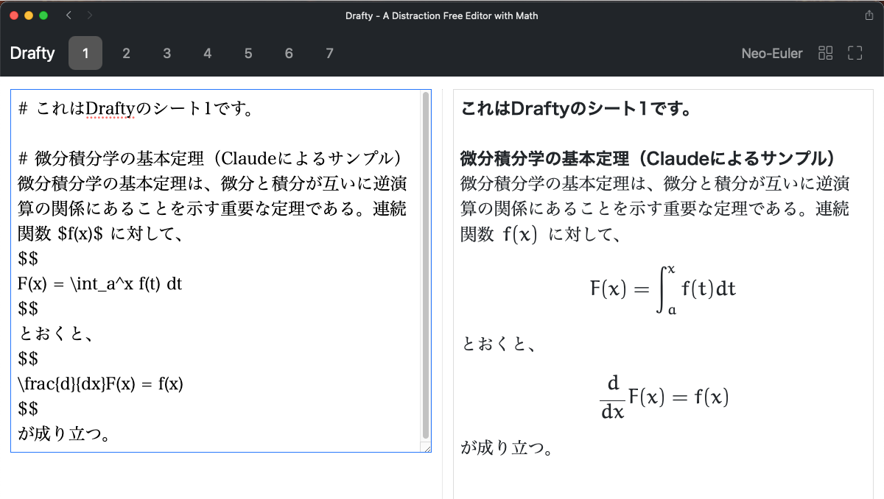Click the editor resize handle corner

point(426,447)
